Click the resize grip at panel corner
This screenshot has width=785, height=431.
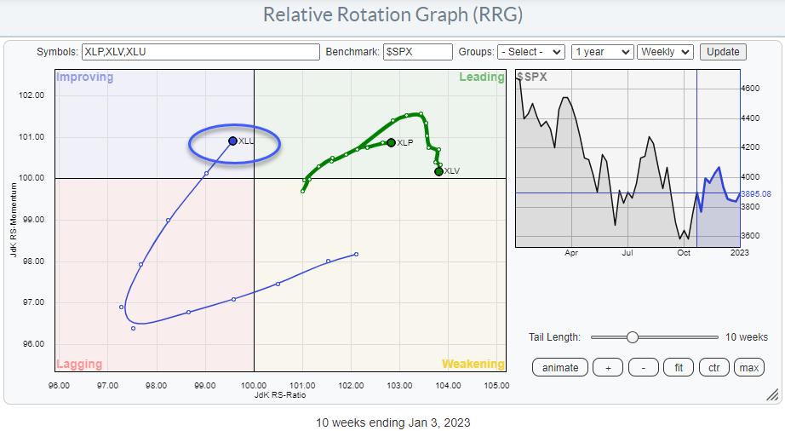(x=771, y=394)
